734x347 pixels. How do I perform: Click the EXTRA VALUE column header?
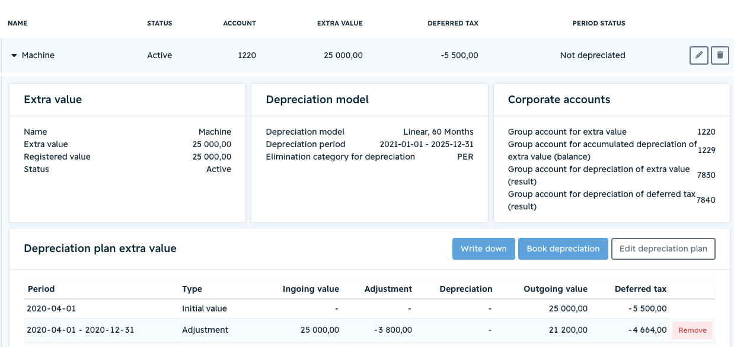tap(340, 23)
